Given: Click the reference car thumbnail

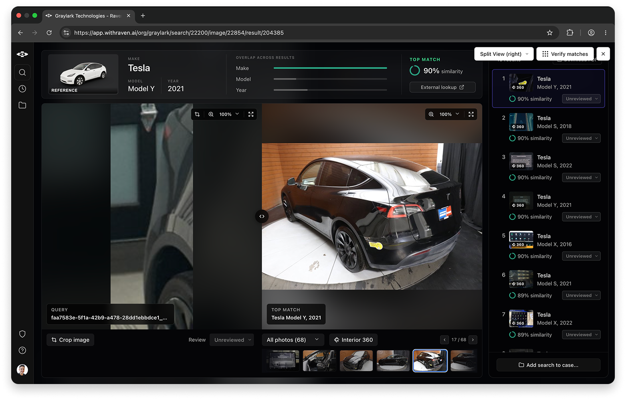Looking at the screenshot, I should [x=83, y=74].
